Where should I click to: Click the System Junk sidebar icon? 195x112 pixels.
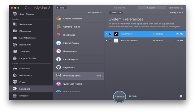[x=15, y=24]
